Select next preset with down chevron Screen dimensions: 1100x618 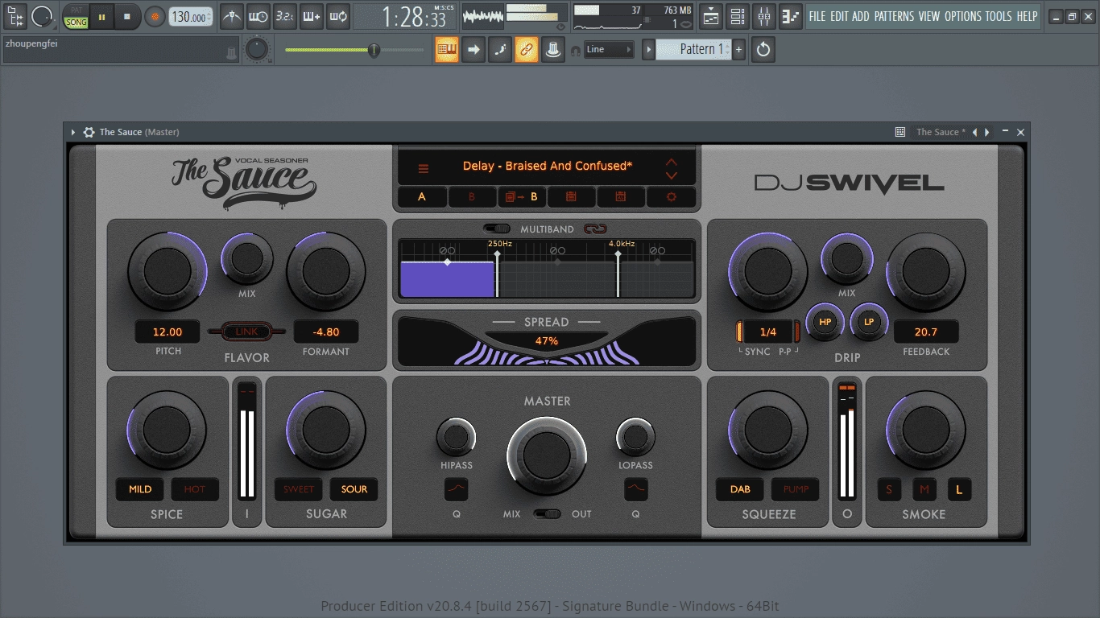(x=672, y=175)
